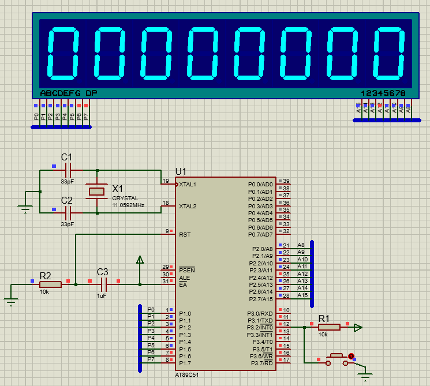This screenshot has width=430, height=386.
Task: Click the 12345678 display label
Action: pos(383,93)
